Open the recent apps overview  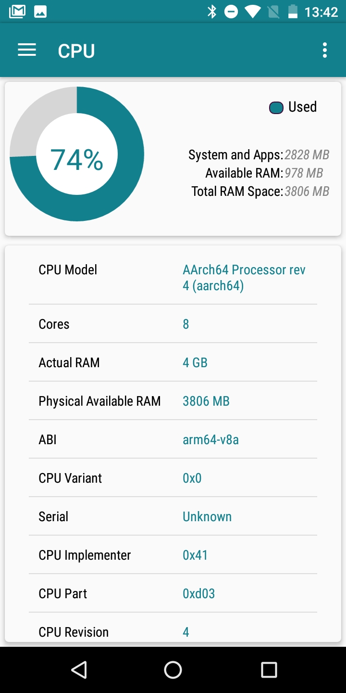pos(269,669)
